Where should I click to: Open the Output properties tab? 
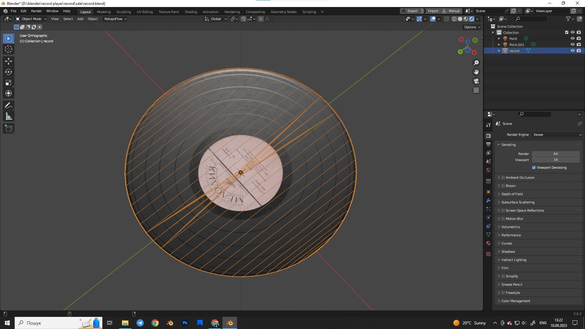coord(488,144)
